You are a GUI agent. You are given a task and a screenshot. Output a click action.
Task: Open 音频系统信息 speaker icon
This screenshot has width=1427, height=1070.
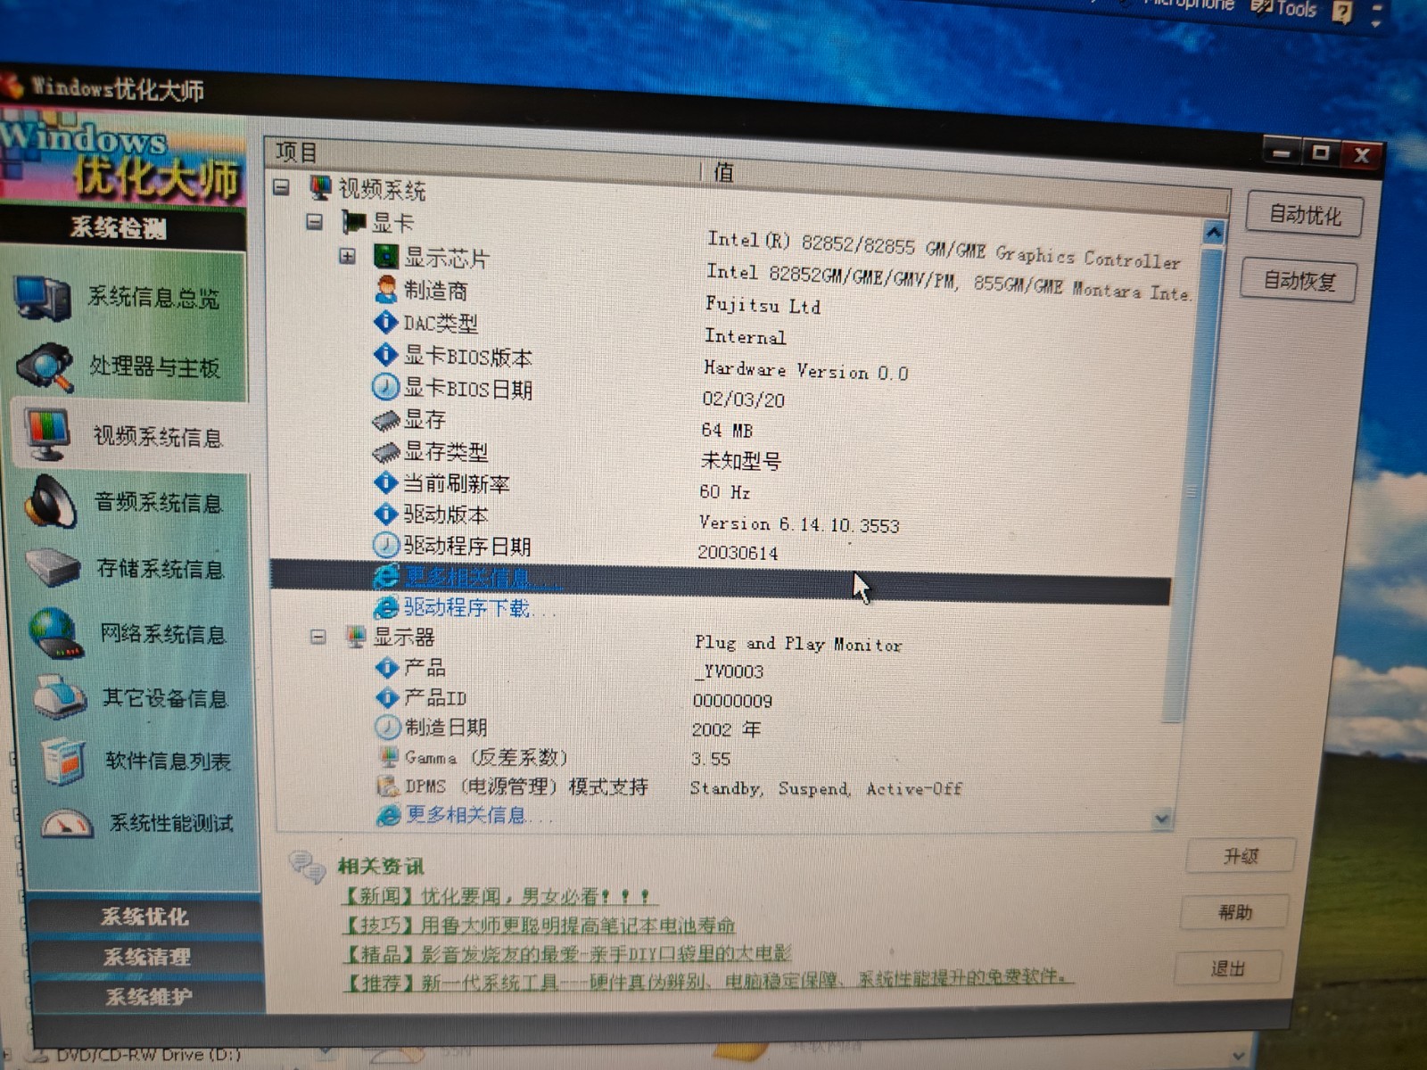pyautogui.click(x=51, y=501)
